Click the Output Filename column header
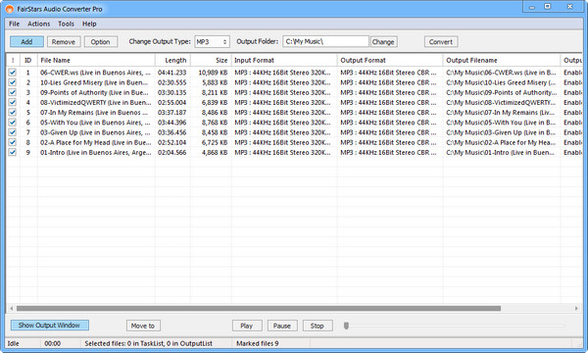Screen dimensions: 588x353 pyautogui.click(x=502, y=60)
